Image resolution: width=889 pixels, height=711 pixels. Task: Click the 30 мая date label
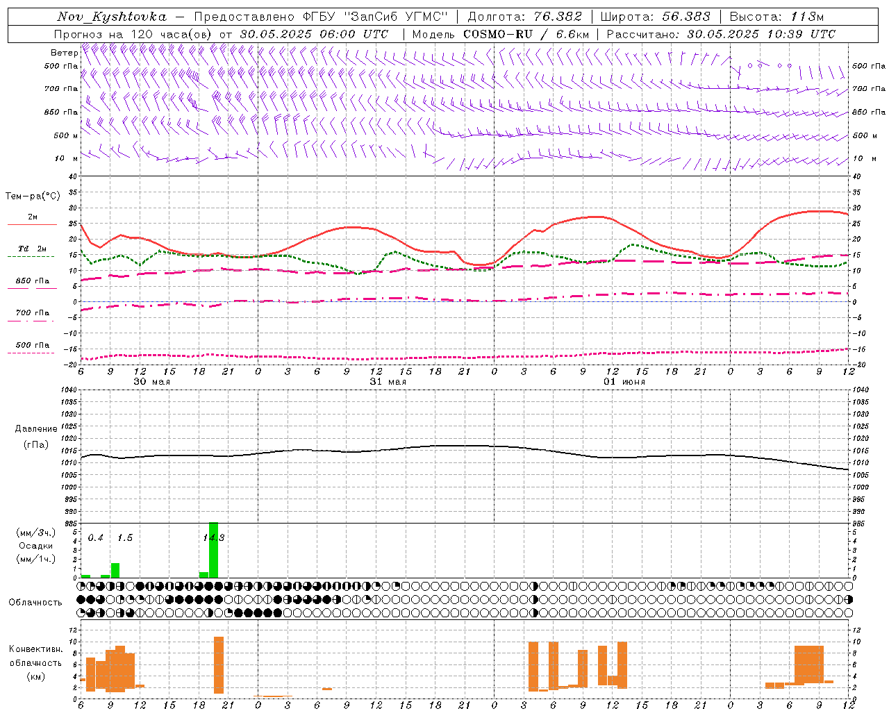pos(151,382)
